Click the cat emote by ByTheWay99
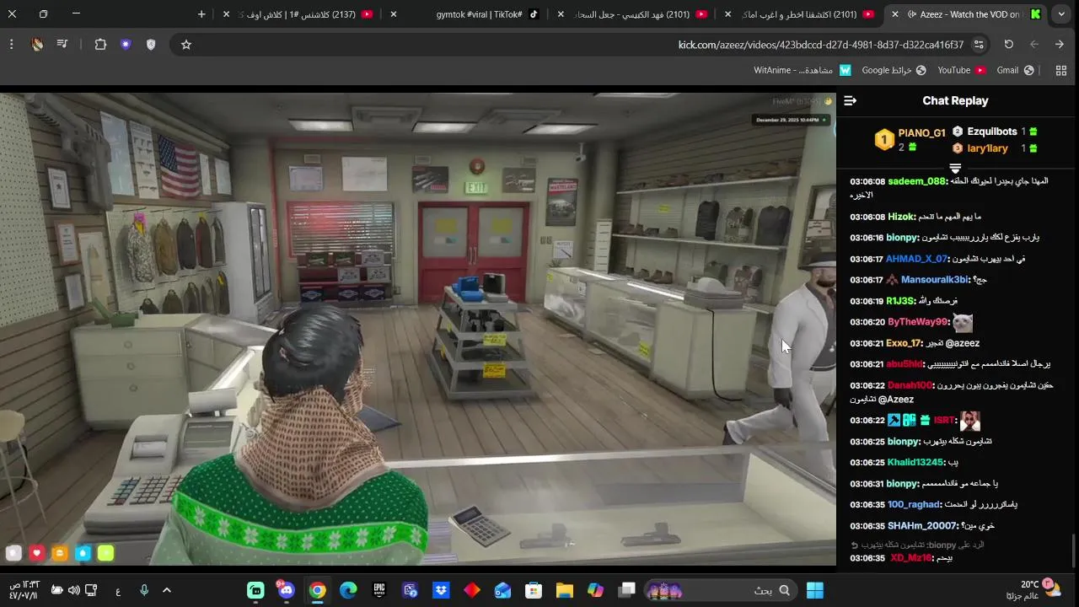Image resolution: width=1079 pixels, height=607 pixels. click(x=963, y=322)
